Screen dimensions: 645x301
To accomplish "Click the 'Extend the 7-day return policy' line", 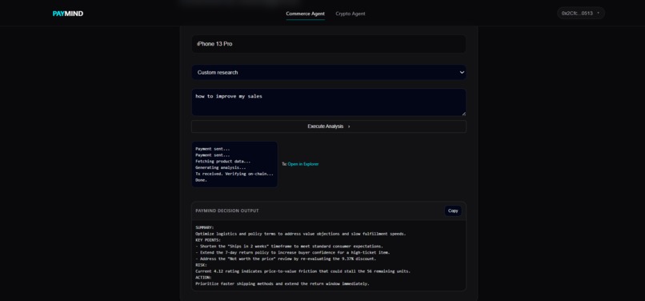I will 292,252.
